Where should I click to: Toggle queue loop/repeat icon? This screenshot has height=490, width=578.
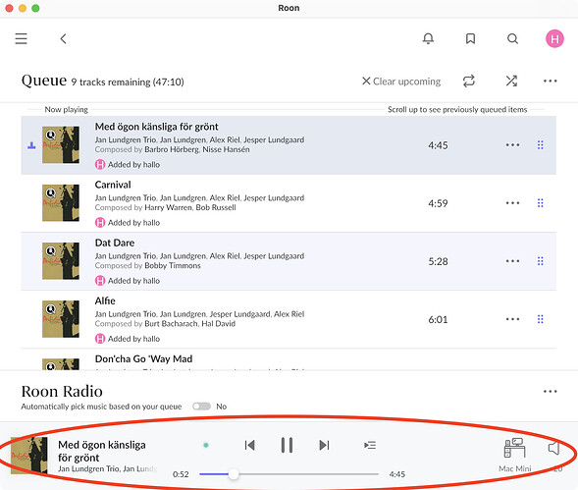(468, 82)
